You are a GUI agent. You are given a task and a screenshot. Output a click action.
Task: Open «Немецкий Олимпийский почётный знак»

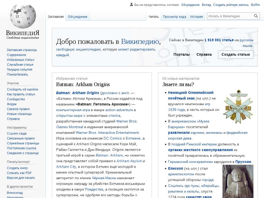click(191, 95)
